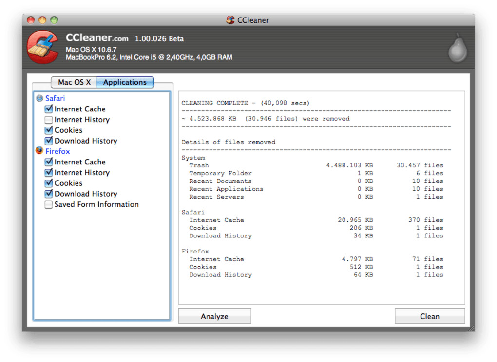
Task: Click the yellow minimize window button
Action: 42,20
